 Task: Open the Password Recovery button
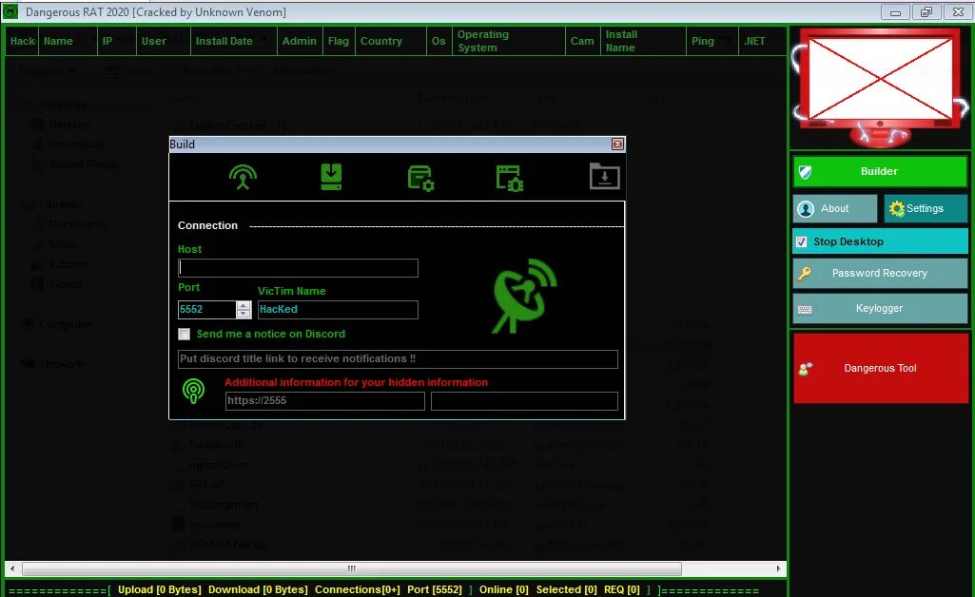880,274
